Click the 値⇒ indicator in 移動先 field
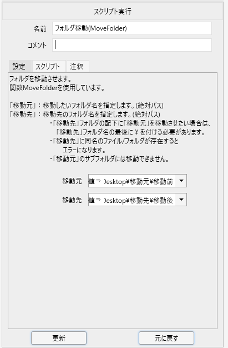Viewport: 228px width, 348px height. 95,200
